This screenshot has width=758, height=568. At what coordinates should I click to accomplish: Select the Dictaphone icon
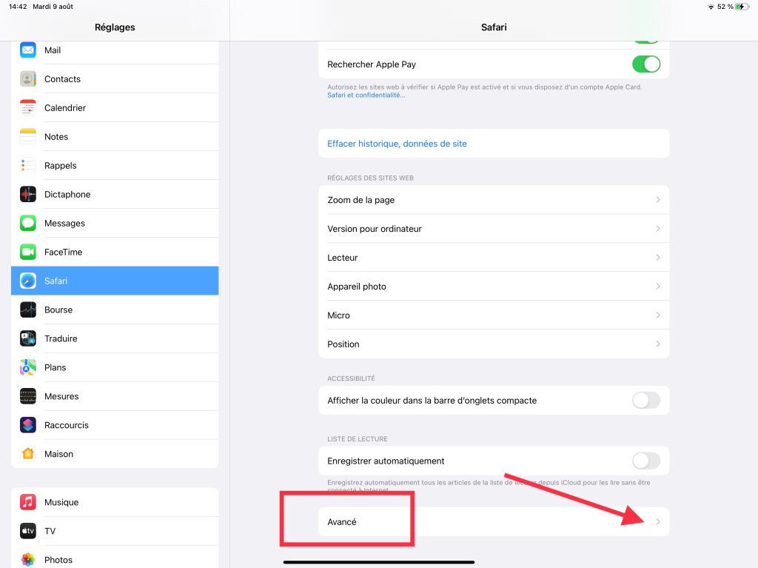pos(28,195)
